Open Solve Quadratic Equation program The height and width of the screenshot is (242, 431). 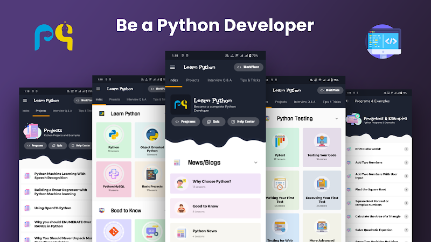point(378,230)
